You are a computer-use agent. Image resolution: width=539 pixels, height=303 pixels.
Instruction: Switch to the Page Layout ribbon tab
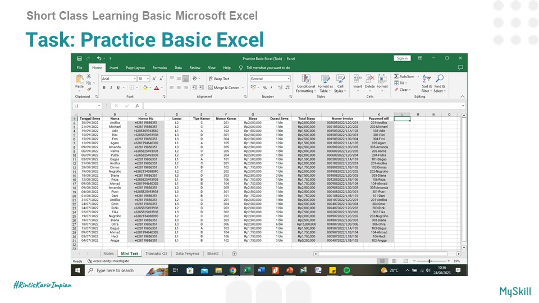(x=135, y=68)
